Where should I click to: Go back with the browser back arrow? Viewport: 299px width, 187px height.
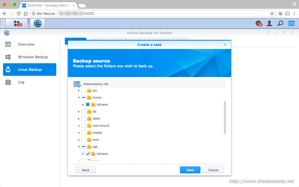pyautogui.click(x=5, y=14)
